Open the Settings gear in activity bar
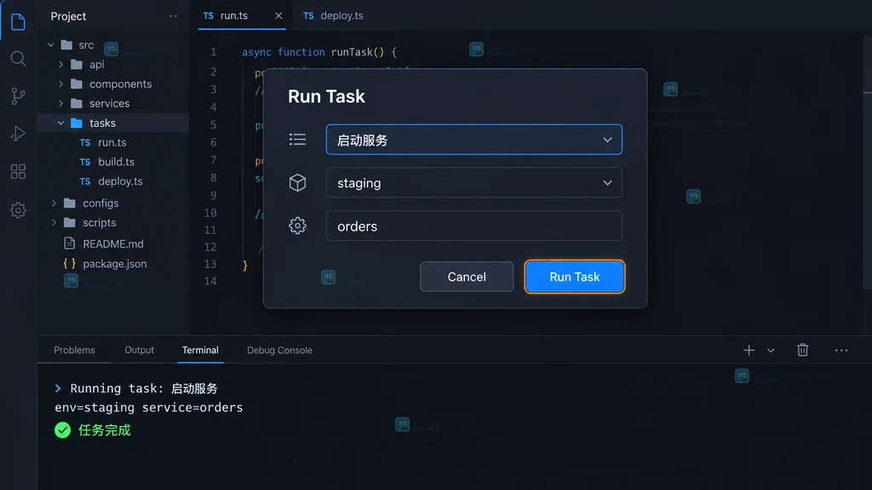 click(x=18, y=210)
